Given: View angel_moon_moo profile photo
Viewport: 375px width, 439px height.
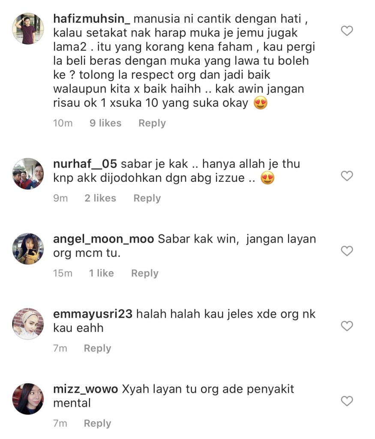Looking at the screenshot, I should [x=28, y=249].
